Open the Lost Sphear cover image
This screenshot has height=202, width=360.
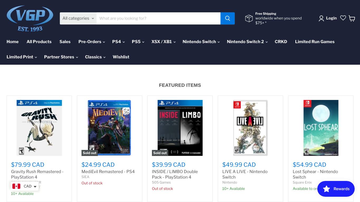point(321,128)
